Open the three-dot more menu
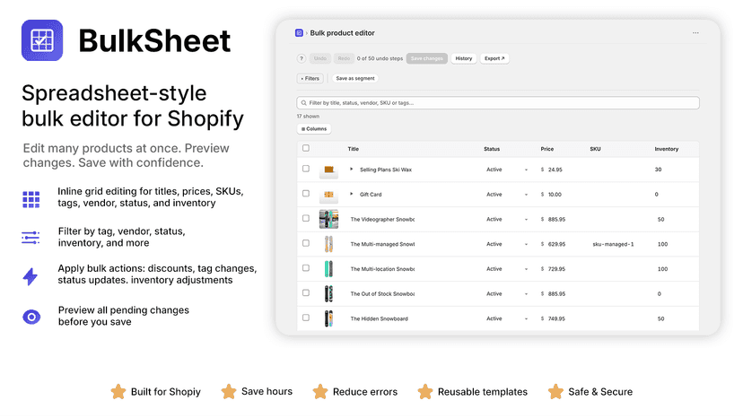 point(695,32)
